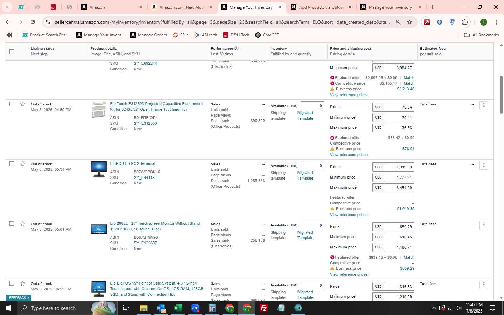Open a new browser tab
Image resolution: width=504 pixels, height=315 pixels.
click(432, 7)
